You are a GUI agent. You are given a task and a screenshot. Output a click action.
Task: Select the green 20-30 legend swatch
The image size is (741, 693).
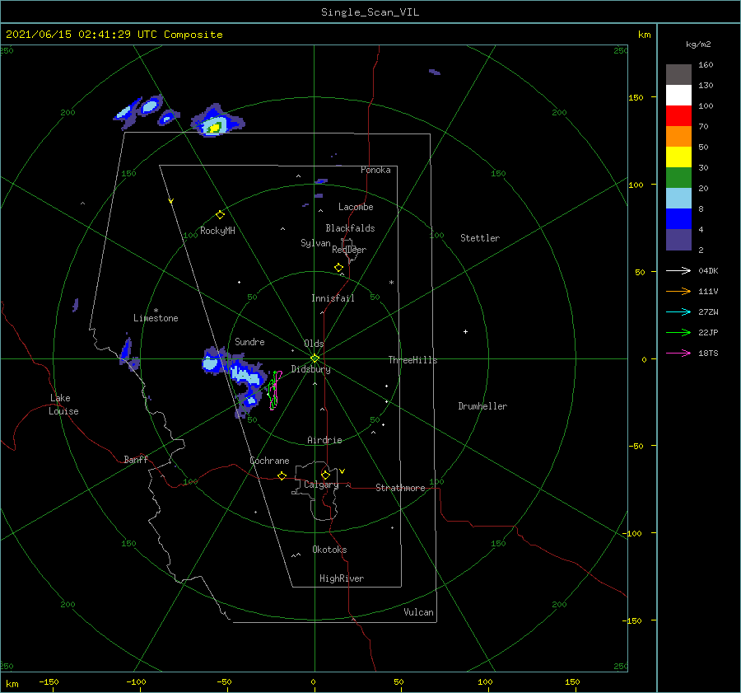[x=678, y=178]
